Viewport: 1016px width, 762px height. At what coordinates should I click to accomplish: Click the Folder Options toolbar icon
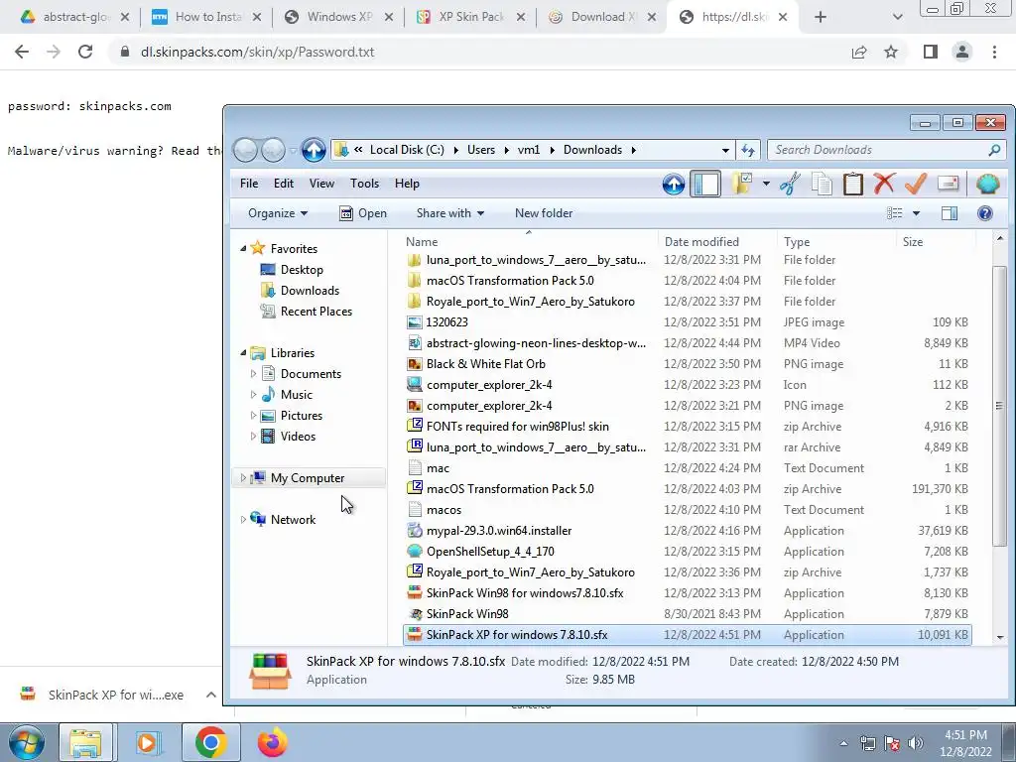pos(742,184)
